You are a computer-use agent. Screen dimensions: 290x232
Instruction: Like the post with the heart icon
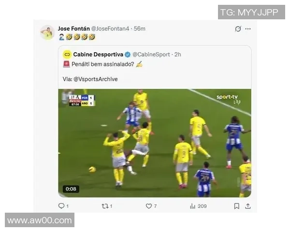pyautogui.click(x=149, y=206)
